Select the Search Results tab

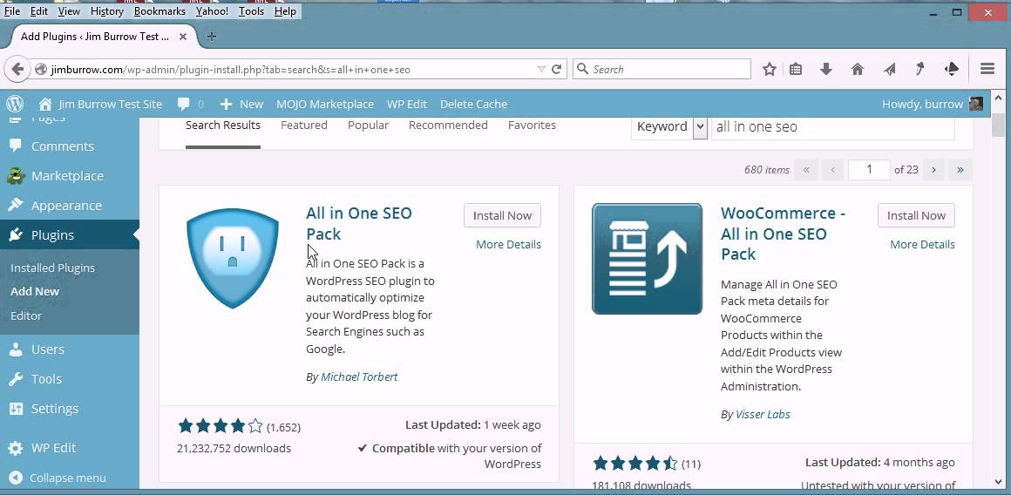(223, 125)
